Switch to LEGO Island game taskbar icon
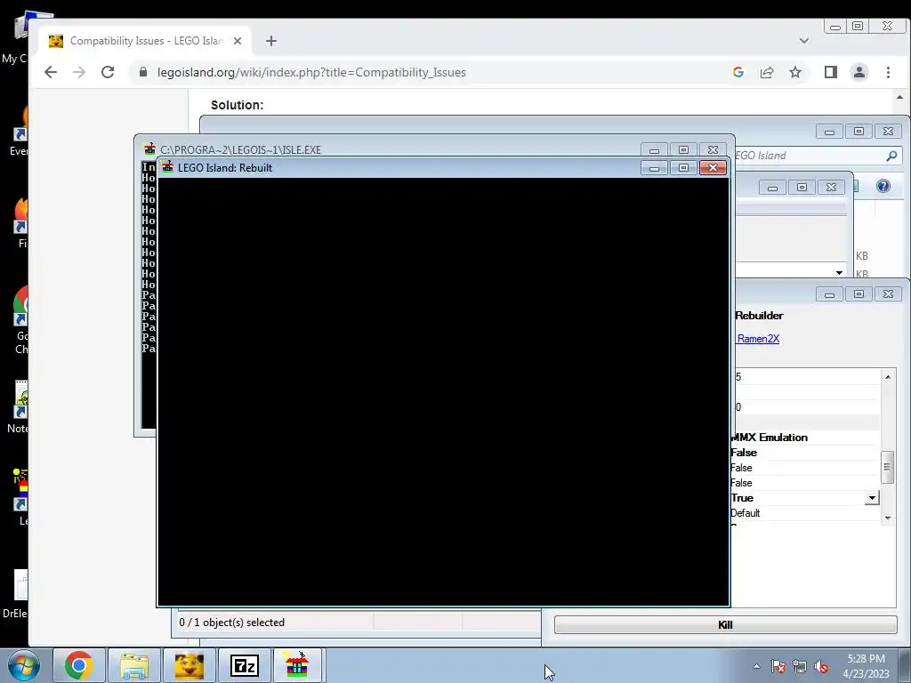 click(x=297, y=665)
